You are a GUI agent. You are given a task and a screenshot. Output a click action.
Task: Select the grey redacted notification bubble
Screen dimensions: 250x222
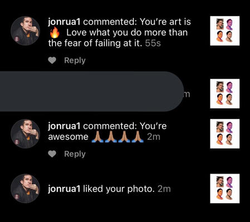(92, 91)
